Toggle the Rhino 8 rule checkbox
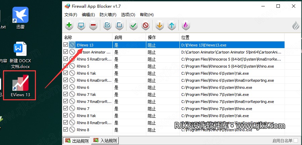The width and height of the screenshot is (302, 145). (66, 130)
